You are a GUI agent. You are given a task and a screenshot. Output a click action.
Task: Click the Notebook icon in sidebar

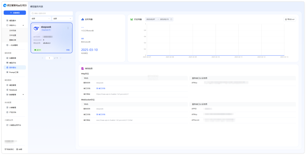[7, 90]
